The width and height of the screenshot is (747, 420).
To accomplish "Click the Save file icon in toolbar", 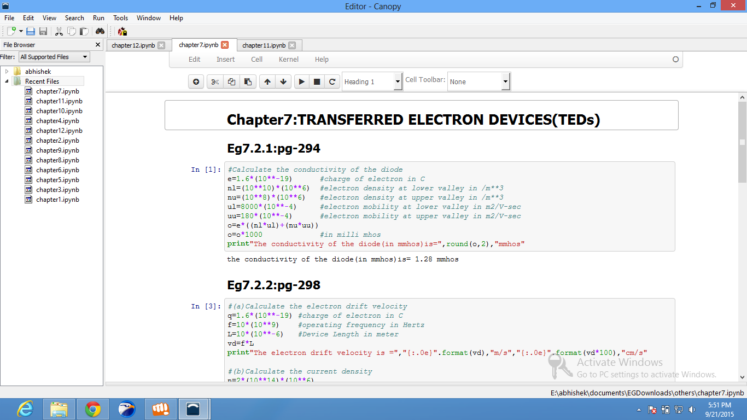I will click(31, 32).
